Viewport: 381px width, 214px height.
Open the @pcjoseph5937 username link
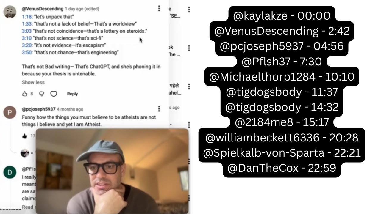[x=39, y=109]
